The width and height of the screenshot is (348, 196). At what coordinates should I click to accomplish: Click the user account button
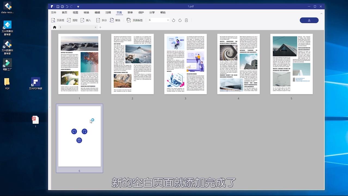(x=309, y=20)
